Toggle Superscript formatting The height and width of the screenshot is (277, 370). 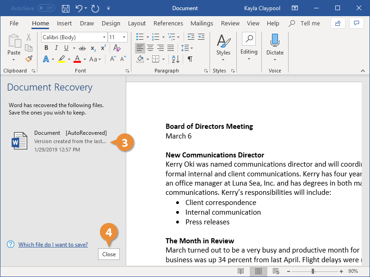[103, 48]
